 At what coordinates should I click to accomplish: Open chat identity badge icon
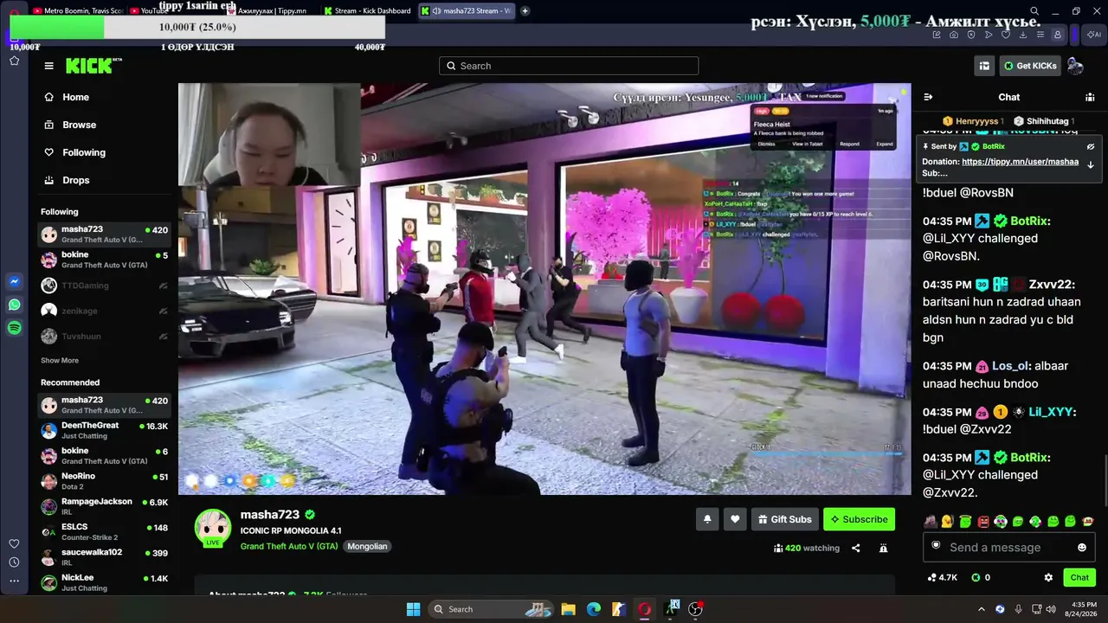point(936,546)
